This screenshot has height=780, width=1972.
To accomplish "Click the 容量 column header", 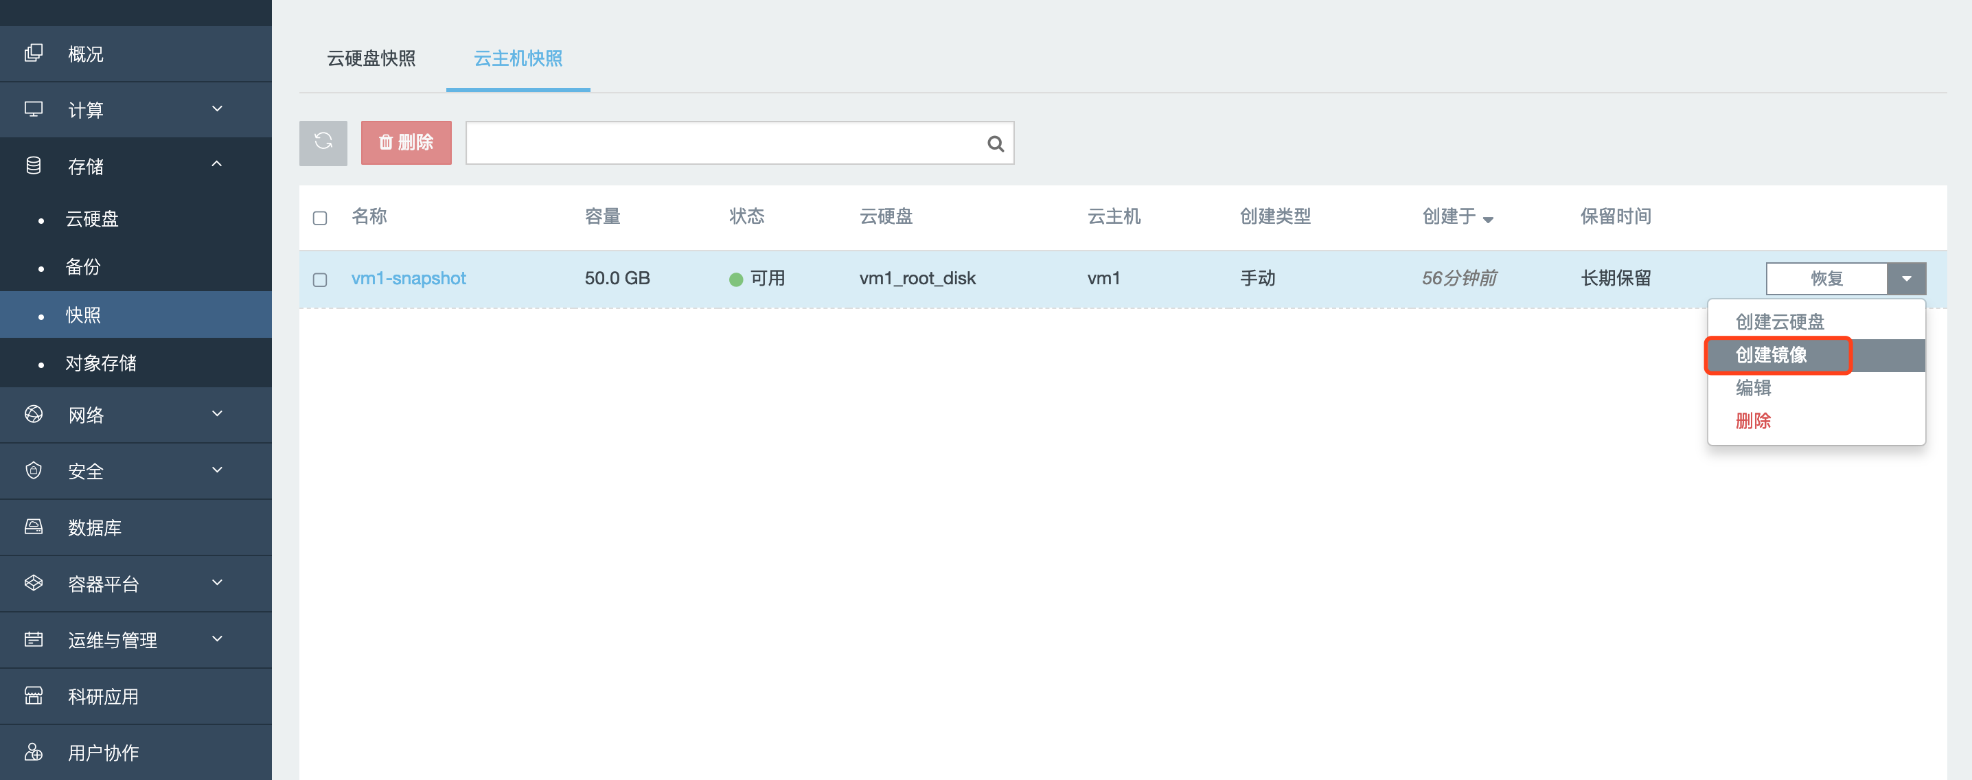I will click(602, 216).
